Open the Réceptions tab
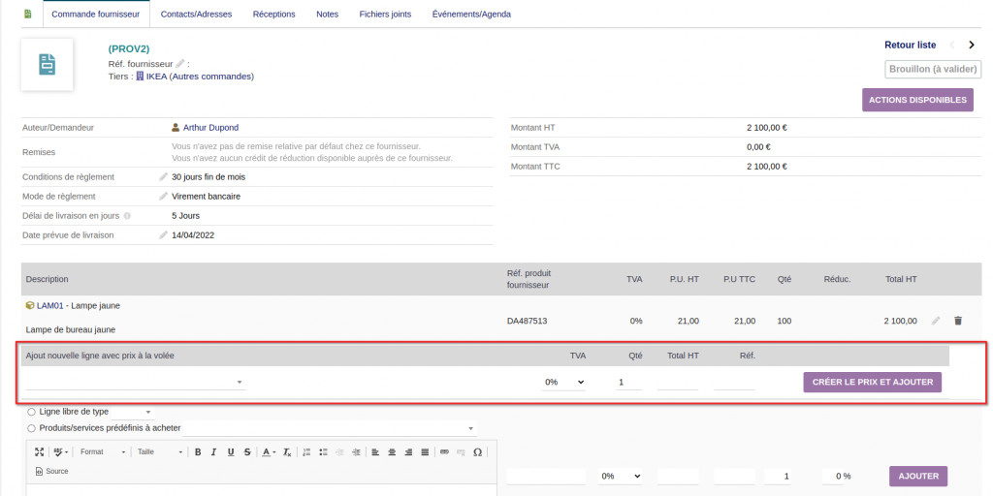This screenshot has width=993, height=496. [274, 15]
